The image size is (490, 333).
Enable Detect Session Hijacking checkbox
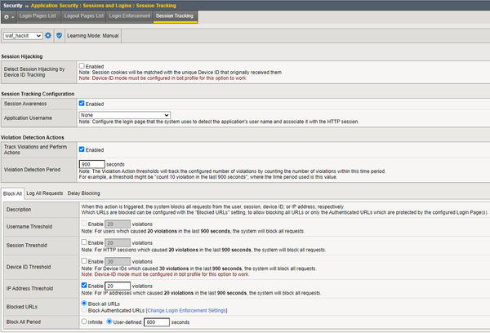pyautogui.click(x=82, y=65)
